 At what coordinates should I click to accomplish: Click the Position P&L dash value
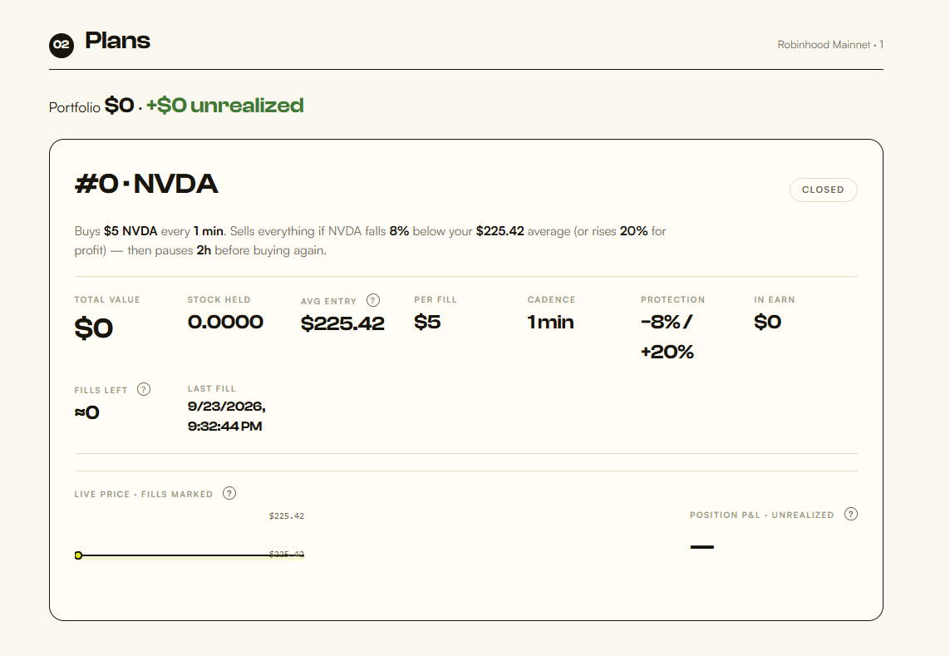[x=702, y=547]
